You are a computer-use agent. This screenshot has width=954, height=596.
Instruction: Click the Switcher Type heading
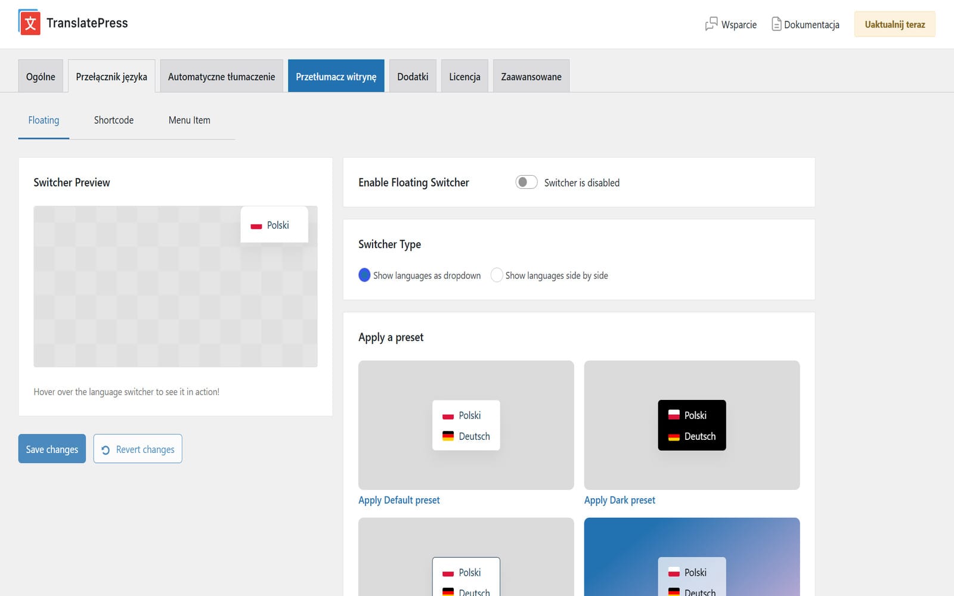(389, 244)
